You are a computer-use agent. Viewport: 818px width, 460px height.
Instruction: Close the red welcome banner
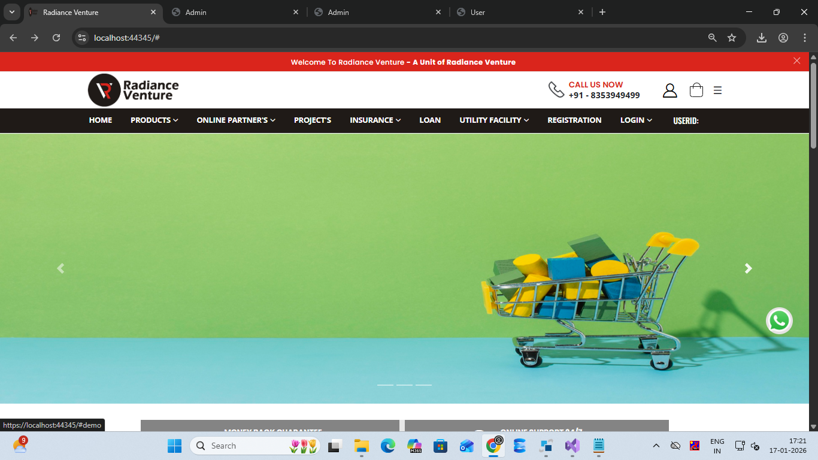click(796, 60)
